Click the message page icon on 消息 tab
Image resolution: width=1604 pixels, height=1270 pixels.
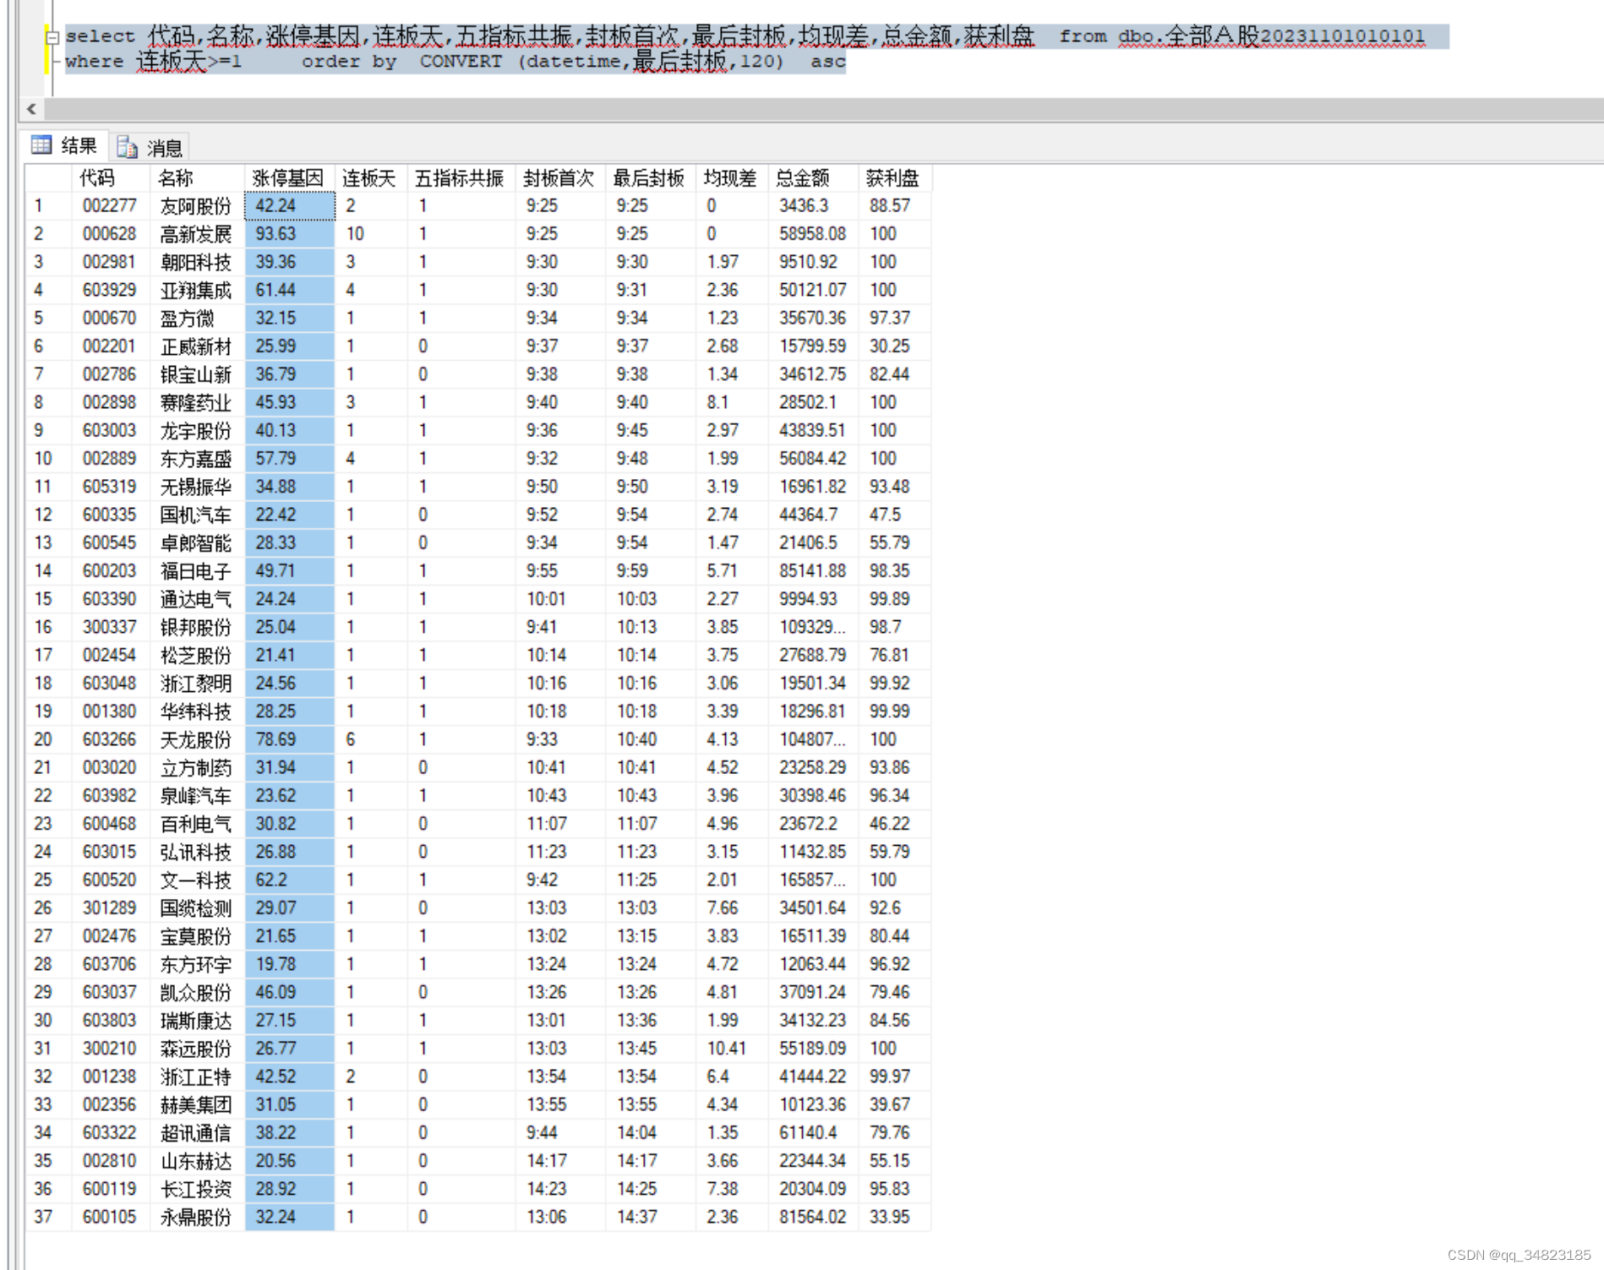point(128,148)
